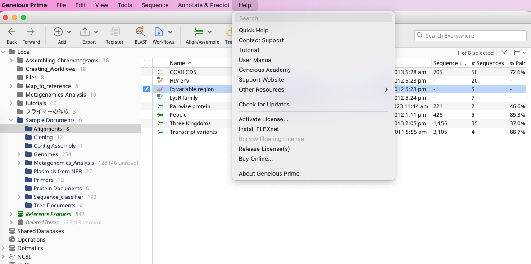
Task: Click the Align/Assemble toolbar icon
Action: [x=199, y=32]
